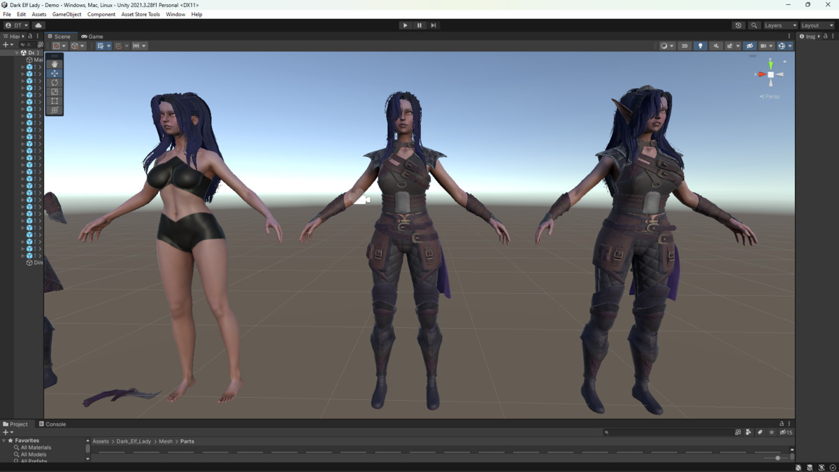Toggle scene lighting (lightbulb)
The width and height of the screenshot is (839, 472).
click(700, 46)
